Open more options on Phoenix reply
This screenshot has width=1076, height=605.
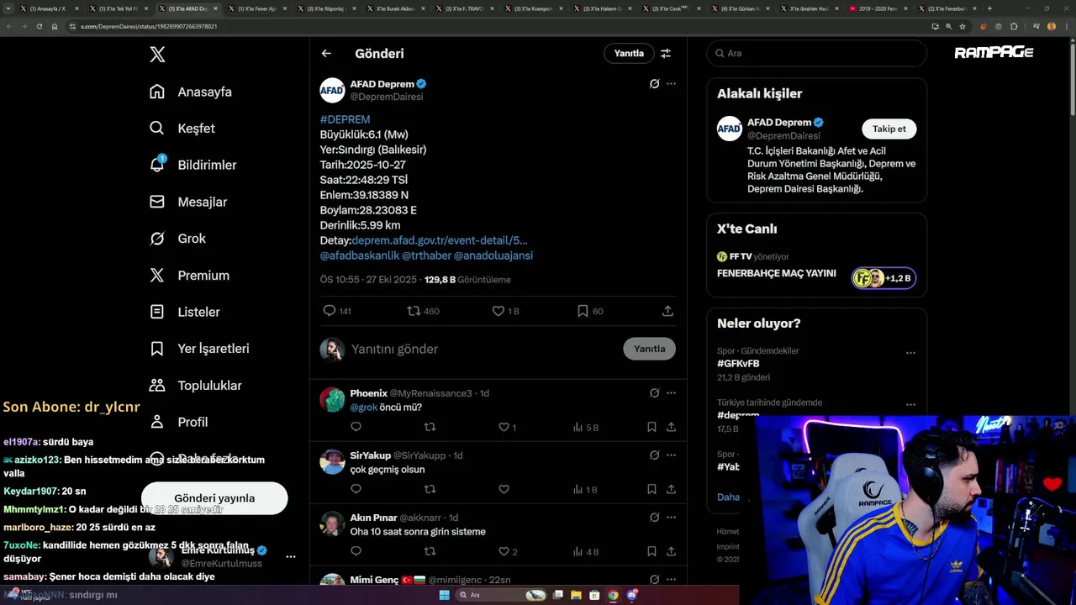point(671,393)
